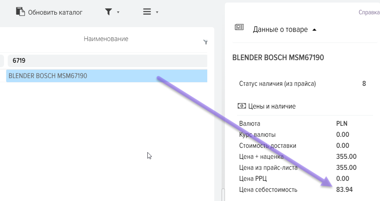
Task: Click the Данные о товаре panel icon
Action: click(x=239, y=27)
